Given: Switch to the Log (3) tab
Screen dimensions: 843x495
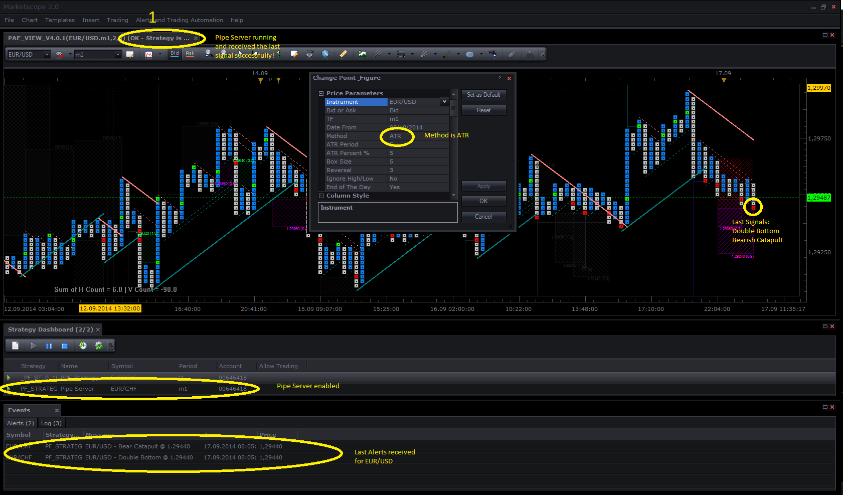Looking at the screenshot, I should point(51,423).
